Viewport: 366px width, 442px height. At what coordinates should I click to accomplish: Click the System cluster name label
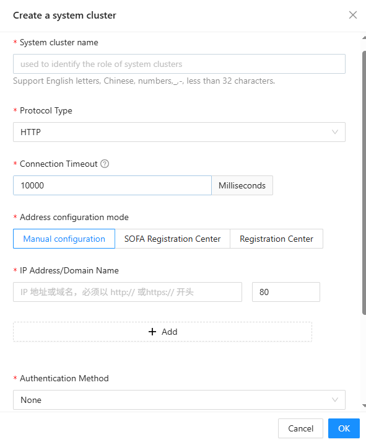[x=59, y=42]
